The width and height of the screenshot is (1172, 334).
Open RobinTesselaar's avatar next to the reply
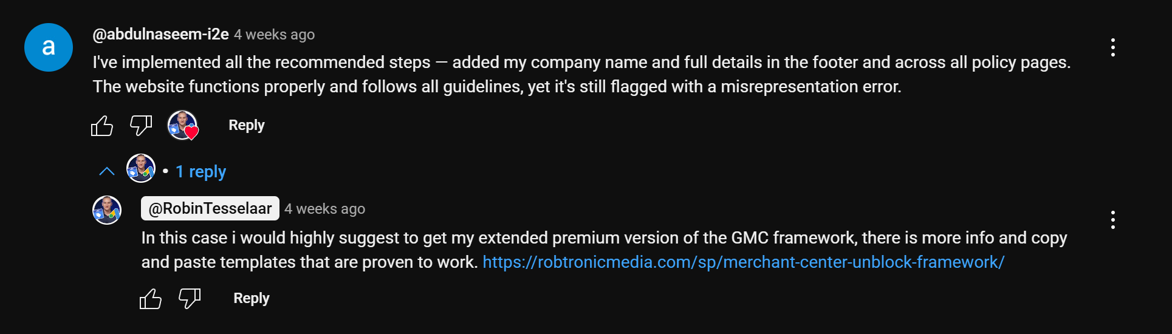[107, 210]
